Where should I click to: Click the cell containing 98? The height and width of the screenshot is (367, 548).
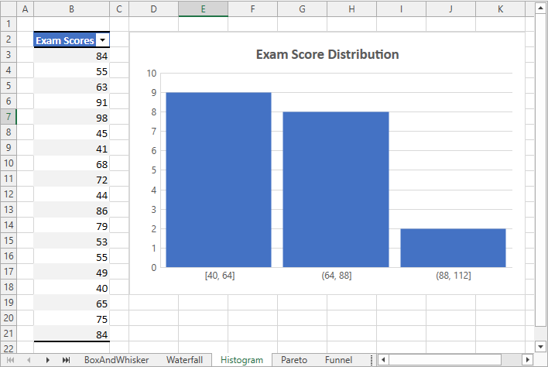coord(72,118)
